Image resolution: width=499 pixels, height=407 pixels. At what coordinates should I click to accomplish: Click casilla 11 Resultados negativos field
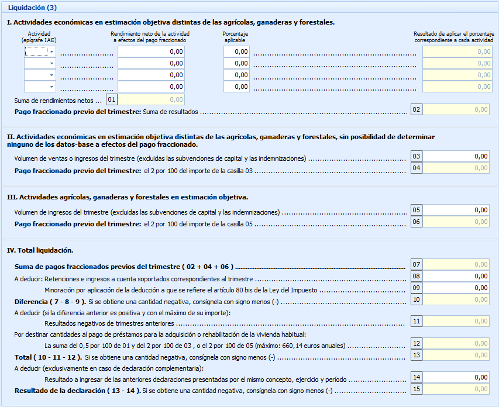(456, 322)
